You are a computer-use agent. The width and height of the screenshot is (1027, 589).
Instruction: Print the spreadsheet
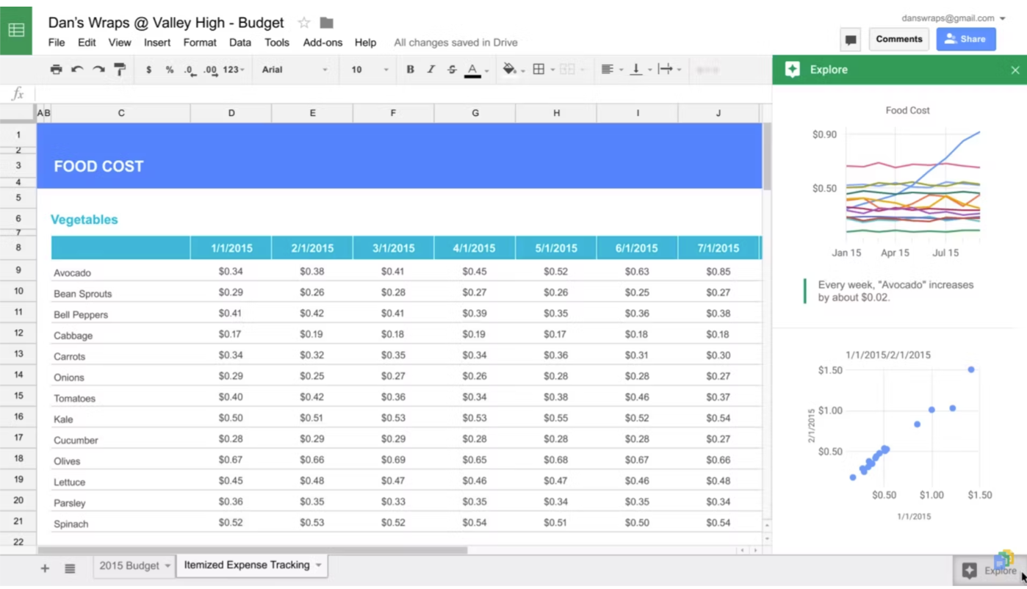[56, 69]
